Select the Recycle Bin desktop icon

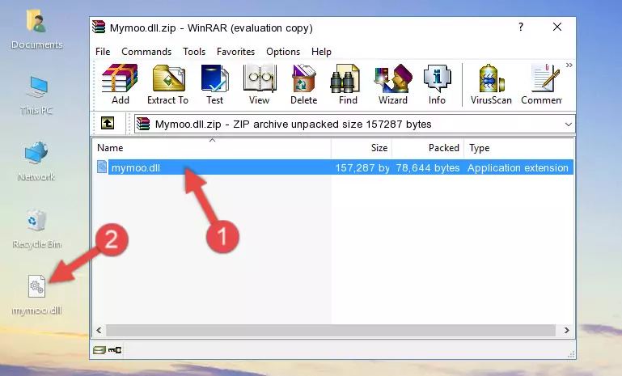(x=36, y=229)
